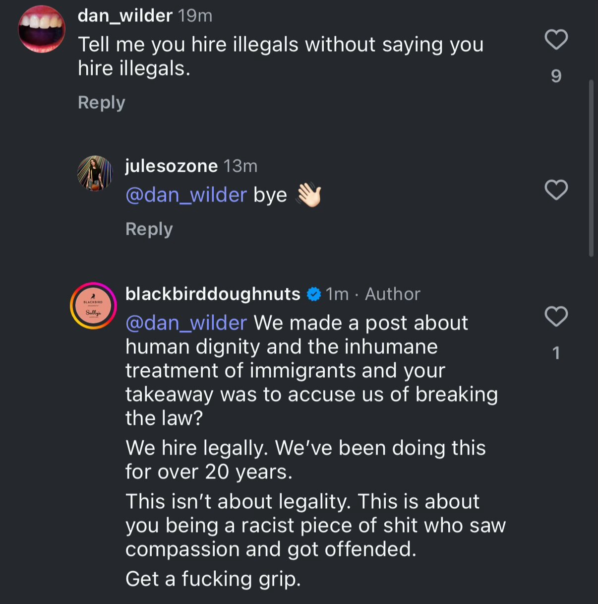Screen dimensions: 598x604
Task: Like julesozone's bye comment heart
Action: (556, 190)
